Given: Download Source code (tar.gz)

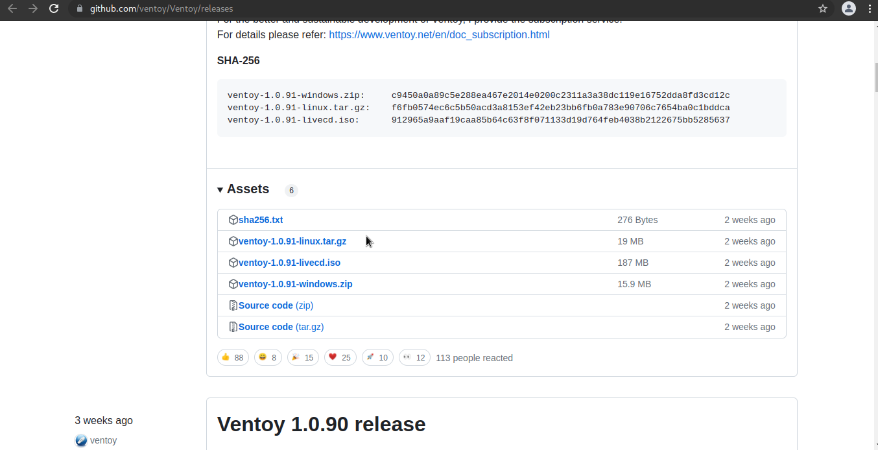Looking at the screenshot, I should coord(281,327).
